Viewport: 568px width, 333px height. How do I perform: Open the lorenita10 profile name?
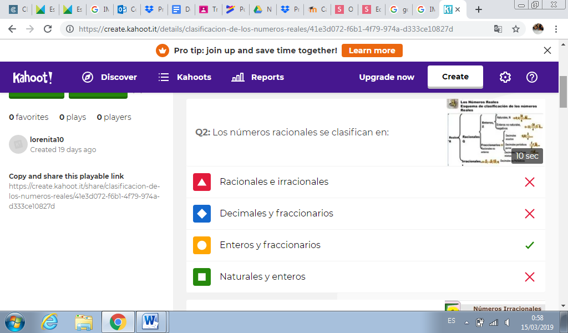[x=47, y=139]
